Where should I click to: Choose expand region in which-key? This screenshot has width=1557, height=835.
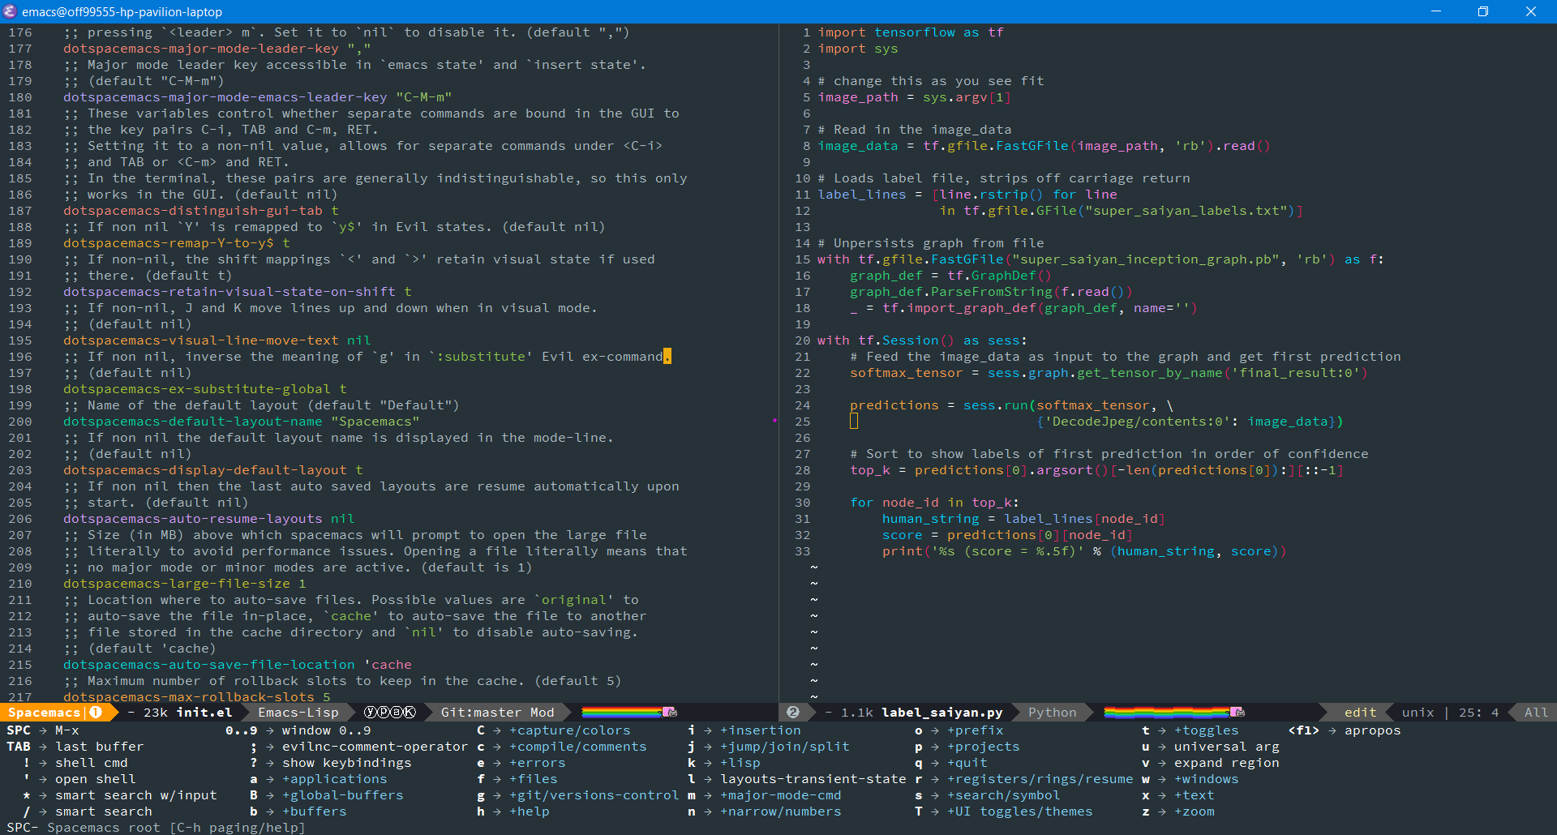click(x=1226, y=763)
